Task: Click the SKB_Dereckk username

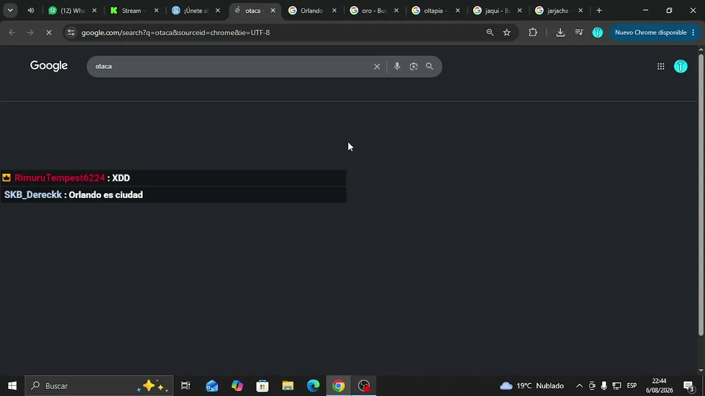Action: [33, 195]
